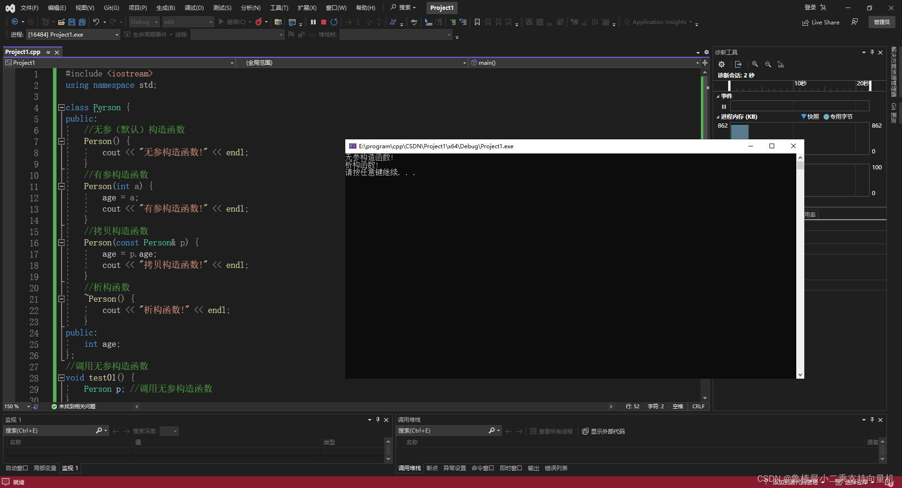Viewport: 902px width, 488px height.
Task: Collapse the 事件 diagnostics section
Action: (718, 96)
